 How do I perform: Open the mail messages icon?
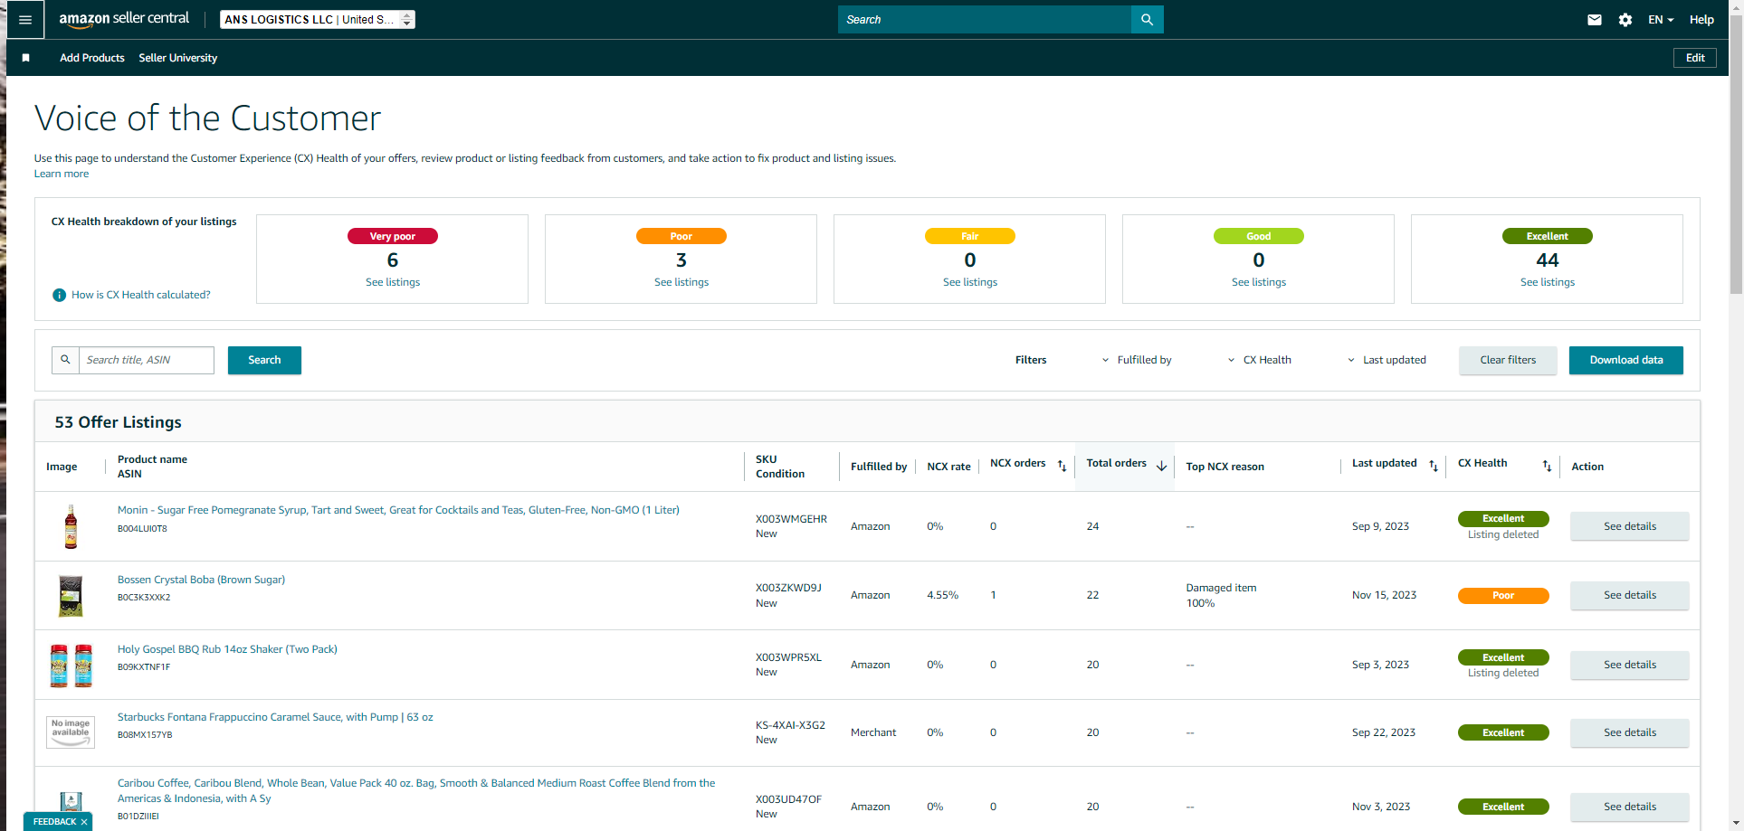[1595, 20]
